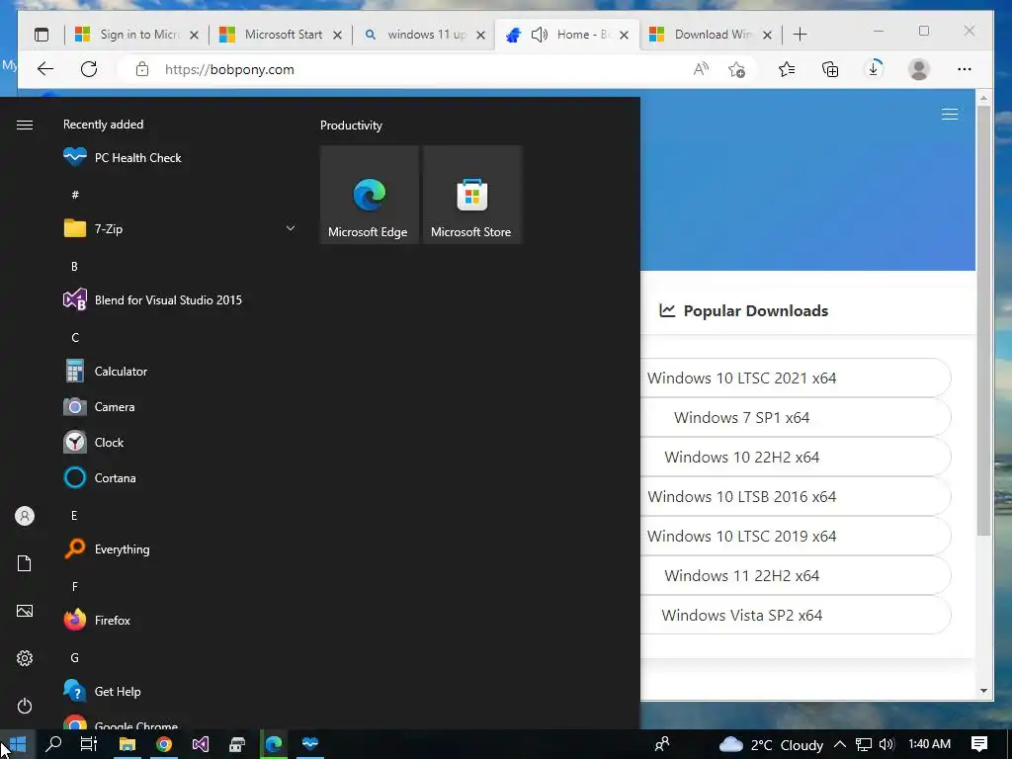Open File Explorer from the taskbar
Viewport: 1012px width, 759px height.
127,744
